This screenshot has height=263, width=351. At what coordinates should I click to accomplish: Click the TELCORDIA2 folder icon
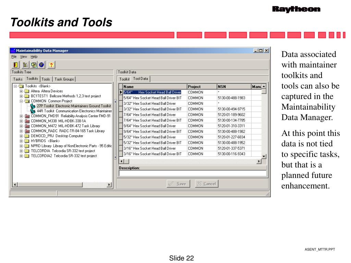coord(27,156)
